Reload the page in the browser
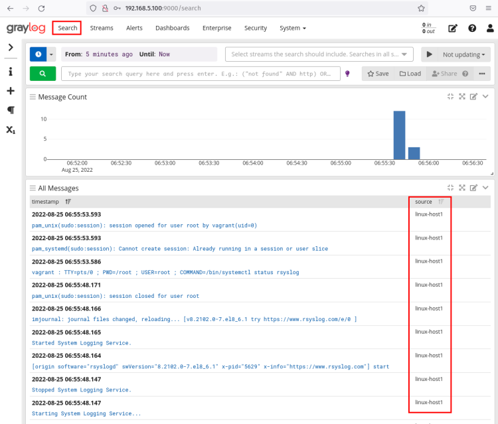Image resolution: width=498 pixels, height=424 pixels. 41,8
